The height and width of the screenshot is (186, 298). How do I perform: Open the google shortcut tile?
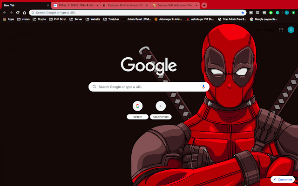click(x=137, y=110)
